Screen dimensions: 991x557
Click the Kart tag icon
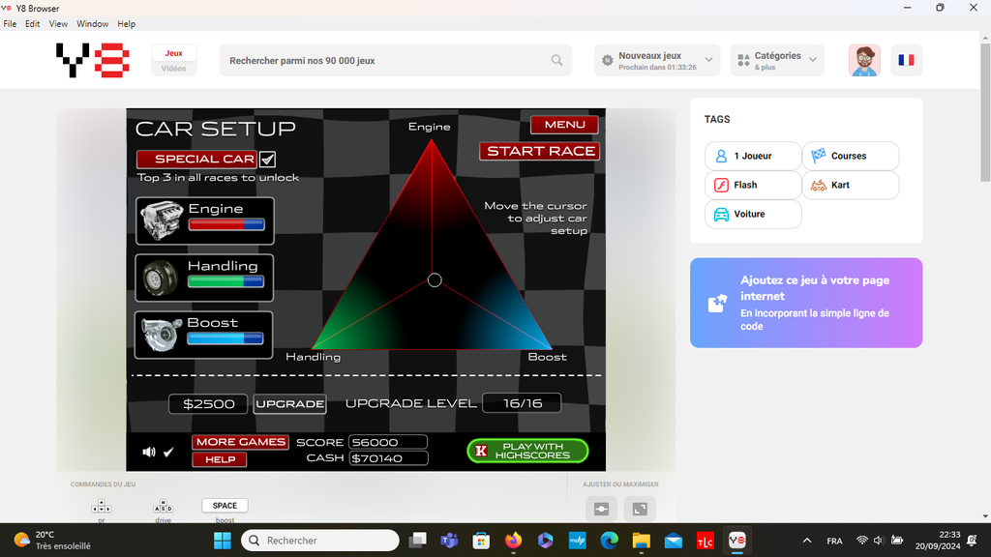click(818, 185)
